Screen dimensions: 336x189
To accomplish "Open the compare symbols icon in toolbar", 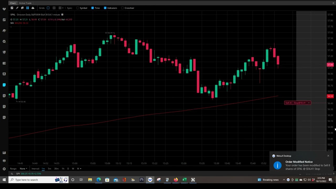I will 22,8.
